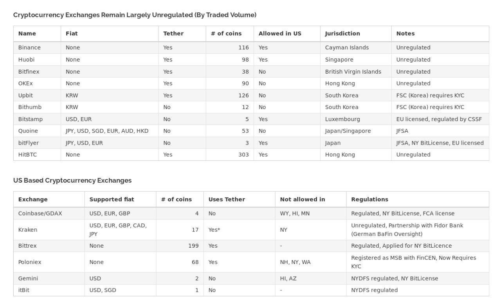Click the Allowed in US header
The image size is (501, 308).
pos(280,34)
